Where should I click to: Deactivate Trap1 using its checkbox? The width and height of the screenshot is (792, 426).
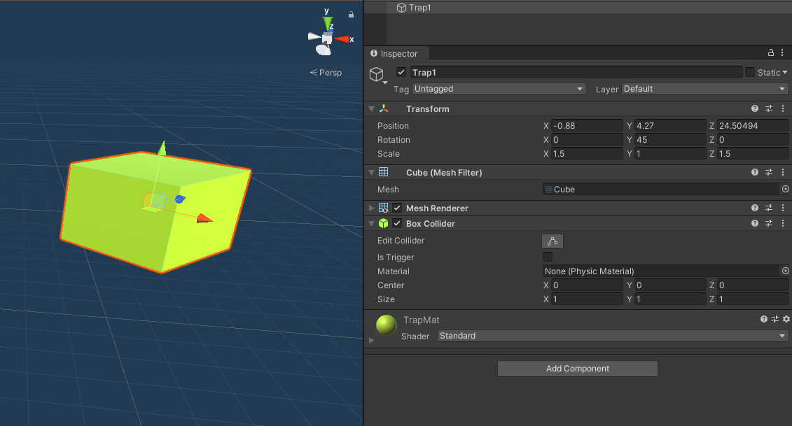[401, 72]
